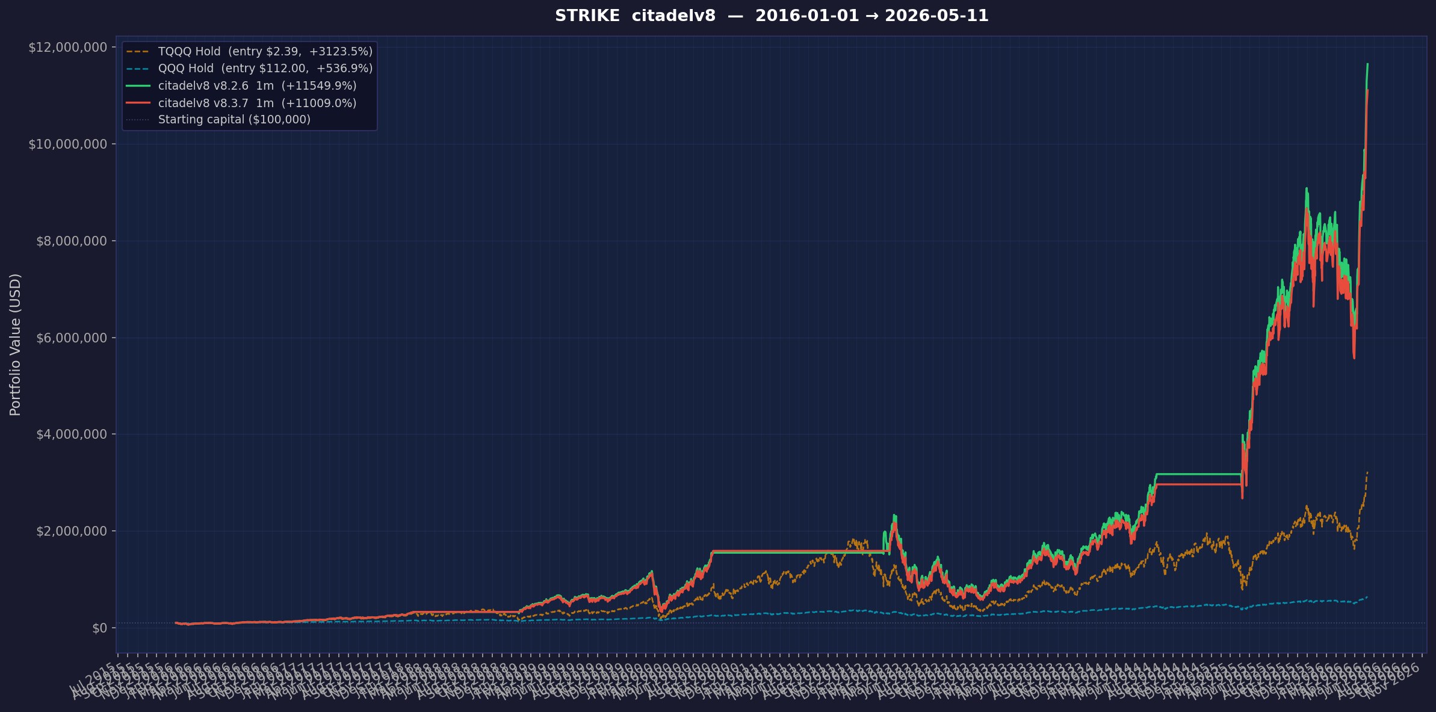Screen dimensions: 1436x712
Task: Click the '$2,000,000' y-axis label
Action: (x=72, y=531)
